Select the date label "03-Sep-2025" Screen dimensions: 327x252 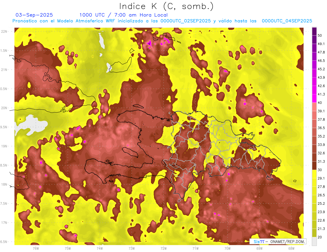34,15
